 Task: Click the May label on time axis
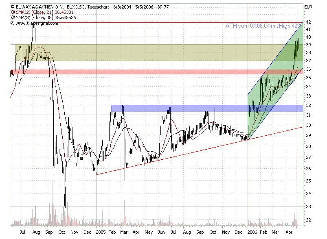[x=149, y=232]
